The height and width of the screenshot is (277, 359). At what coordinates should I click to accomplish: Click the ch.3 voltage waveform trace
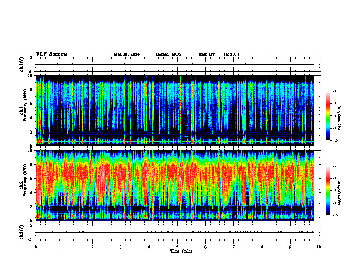175,232
